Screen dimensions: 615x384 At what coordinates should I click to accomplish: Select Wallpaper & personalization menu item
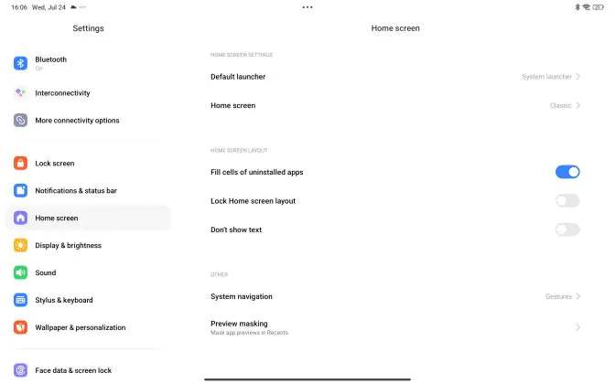point(88,327)
